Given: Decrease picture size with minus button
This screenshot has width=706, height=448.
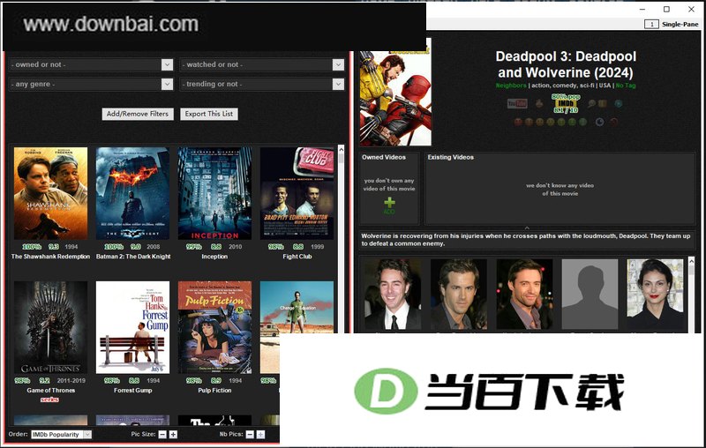Looking at the screenshot, I should pos(162,434).
